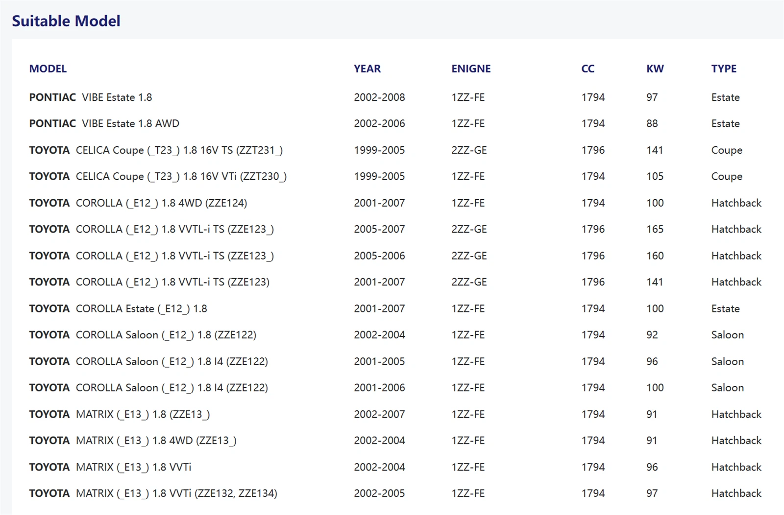
Task: Select PONTIAC VIBE Estate 1.8 AWD model
Action: tap(104, 124)
